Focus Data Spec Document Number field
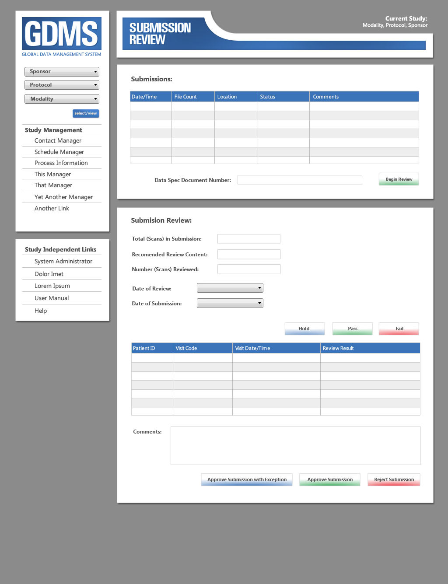 [300, 180]
